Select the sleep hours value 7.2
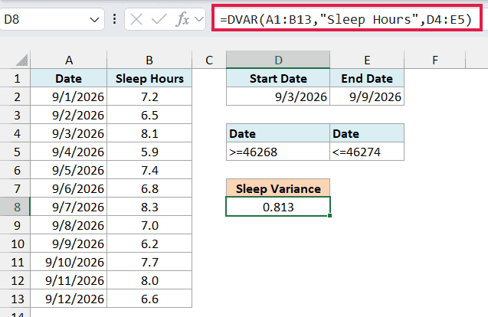This screenshot has width=488, height=317. click(149, 96)
